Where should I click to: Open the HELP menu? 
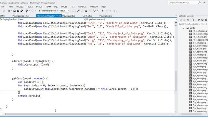point(104,6)
